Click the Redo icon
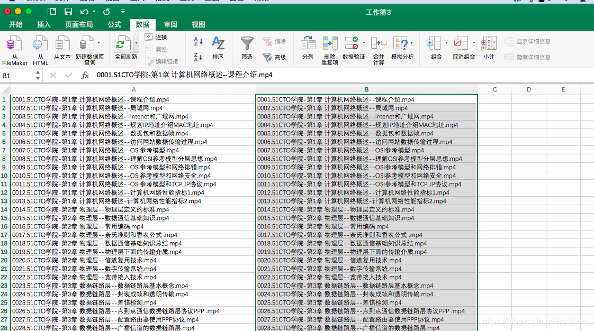 [x=106, y=12]
